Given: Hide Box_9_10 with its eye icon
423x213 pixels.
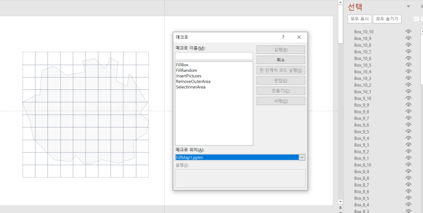Looking at the screenshot, I should (x=408, y=98).
